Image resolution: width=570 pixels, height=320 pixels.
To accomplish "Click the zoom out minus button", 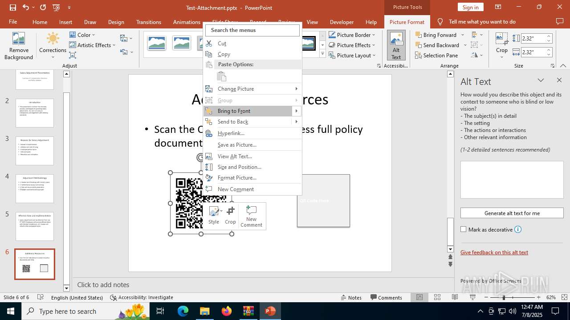I will point(486,297).
